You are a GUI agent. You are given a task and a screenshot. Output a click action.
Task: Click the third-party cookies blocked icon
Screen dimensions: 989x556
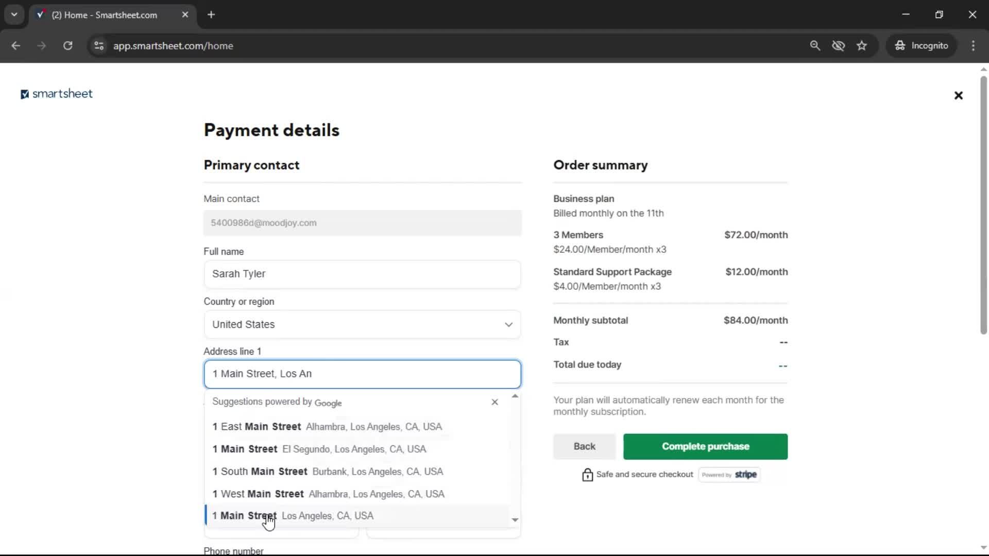(x=839, y=45)
